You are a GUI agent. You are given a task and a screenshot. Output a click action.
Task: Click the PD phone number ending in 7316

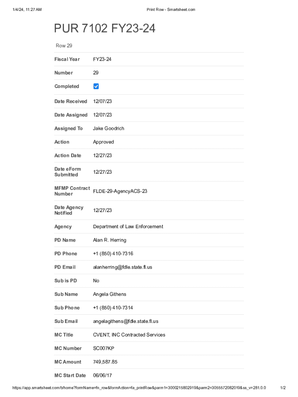click(x=113, y=254)
